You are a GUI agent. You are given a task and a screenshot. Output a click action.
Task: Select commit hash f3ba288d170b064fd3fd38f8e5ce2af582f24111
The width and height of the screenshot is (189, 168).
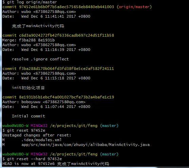click(x=67, y=69)
